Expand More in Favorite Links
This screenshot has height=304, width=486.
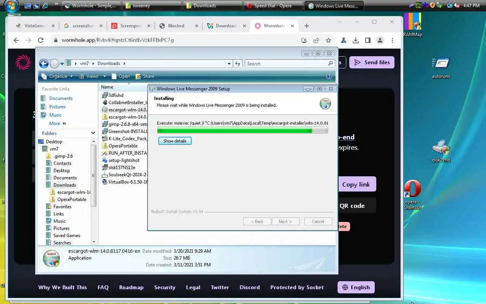pyautogui.click(x=57, y=123)
